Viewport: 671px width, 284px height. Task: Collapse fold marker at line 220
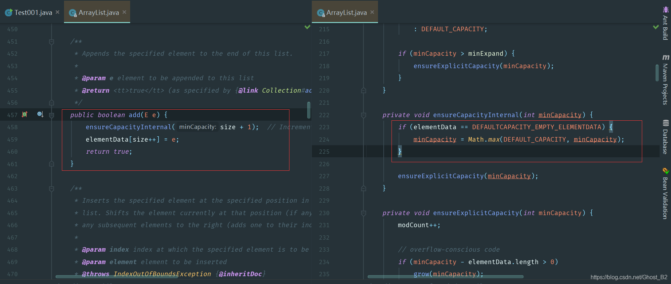(x=363, y=91)
